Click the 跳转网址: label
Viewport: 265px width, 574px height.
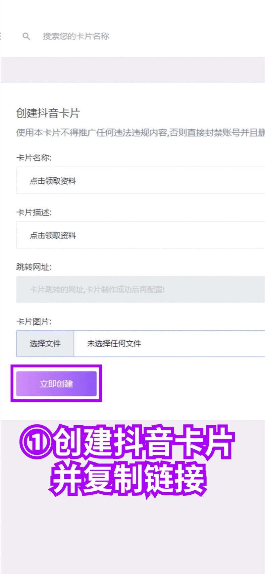coord(34,267)
